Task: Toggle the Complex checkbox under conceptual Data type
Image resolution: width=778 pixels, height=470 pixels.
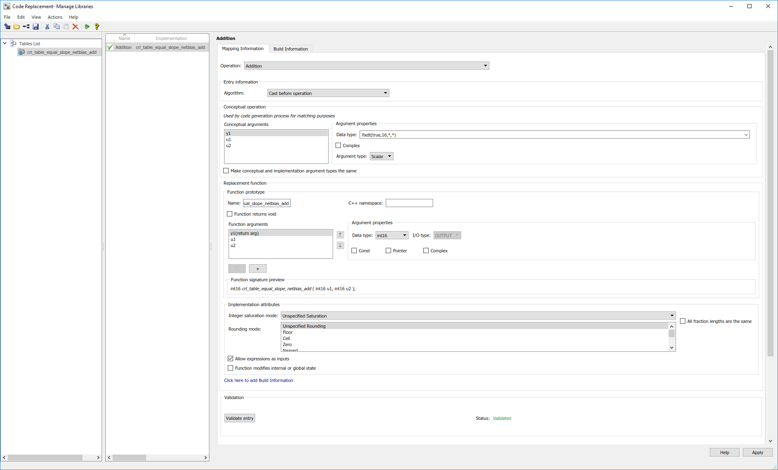Action: pyautogui.click(x=338, y=146)
